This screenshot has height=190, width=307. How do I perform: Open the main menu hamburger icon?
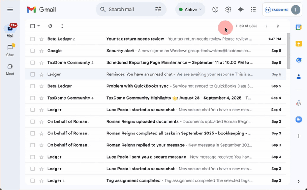pyautogui.click(x=10, y=10)
